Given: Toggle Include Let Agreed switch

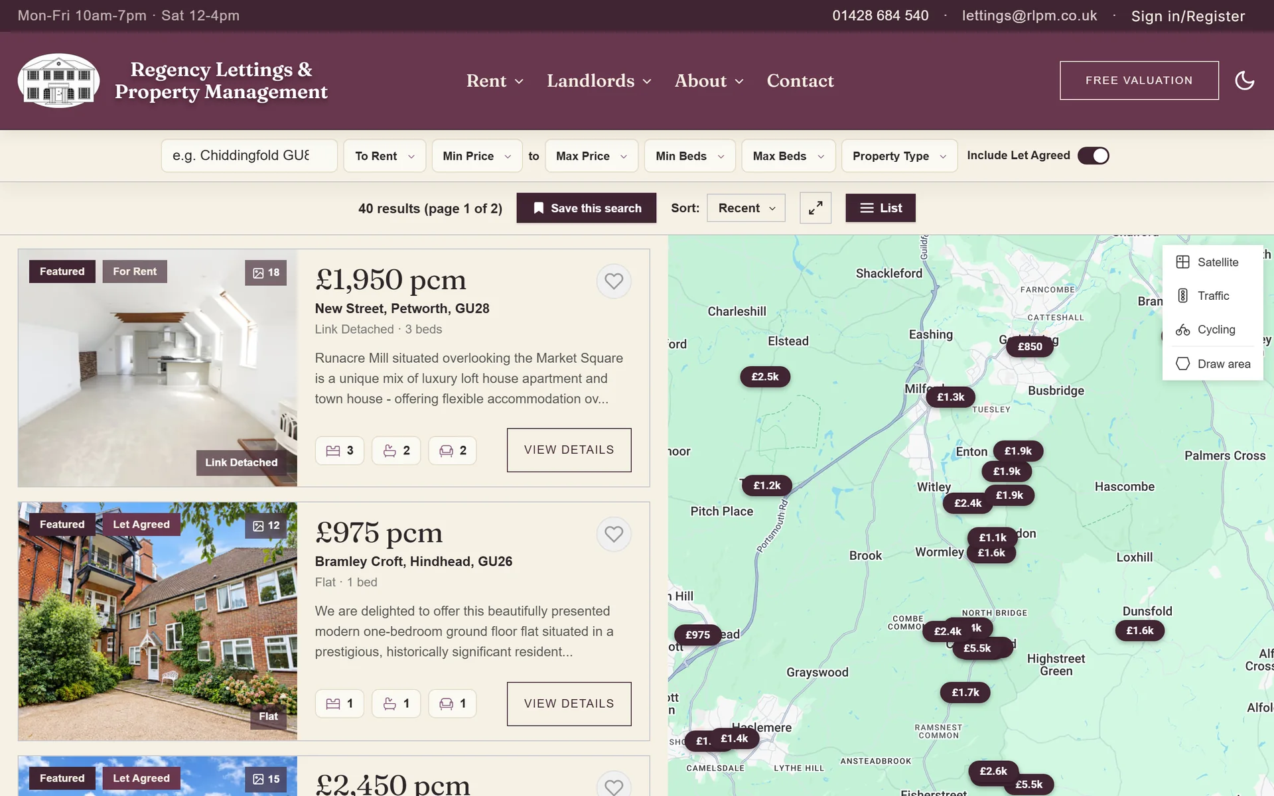Looking at the screenshot, I should pyautogui.click(x=1093, y=156).
